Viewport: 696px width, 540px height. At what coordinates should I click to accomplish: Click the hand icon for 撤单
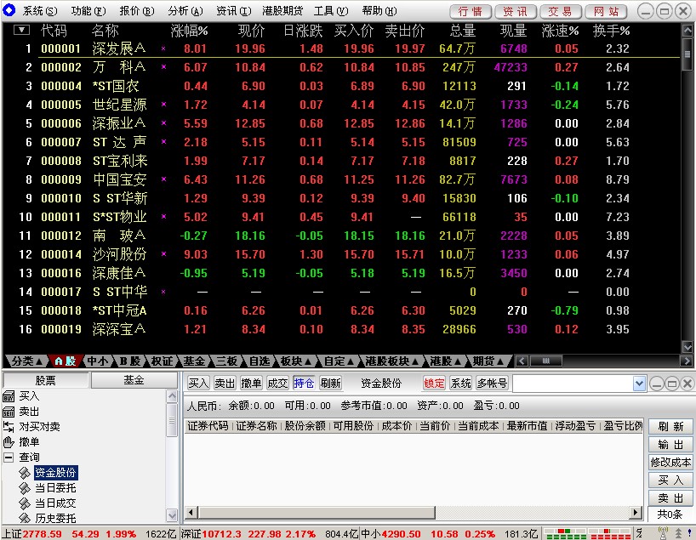click(9, 442)
